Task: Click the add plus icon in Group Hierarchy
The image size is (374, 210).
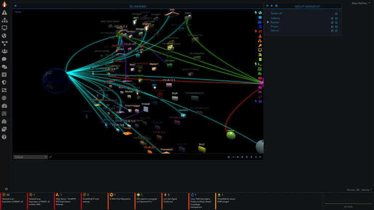Action: pyautogui.click(x=272, y=6)
